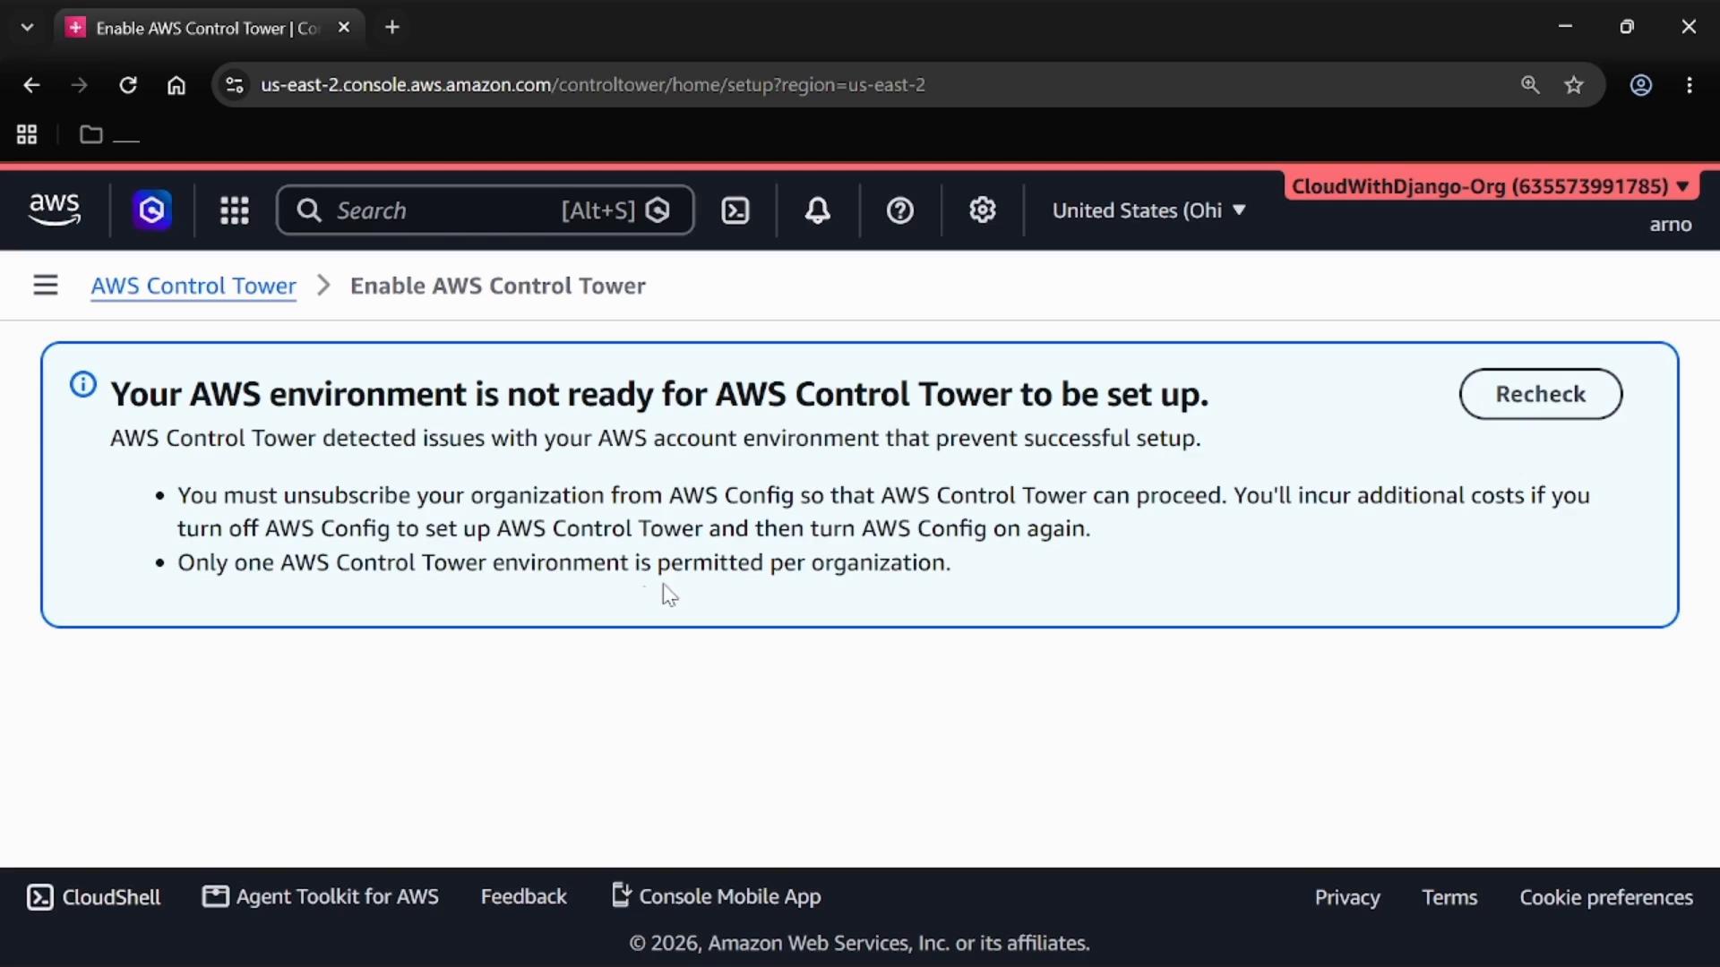Image resolution: width=1720 pixels, height=967 pixels.
Task: Open the browser three-dot menu
Action: (1690, 85)
